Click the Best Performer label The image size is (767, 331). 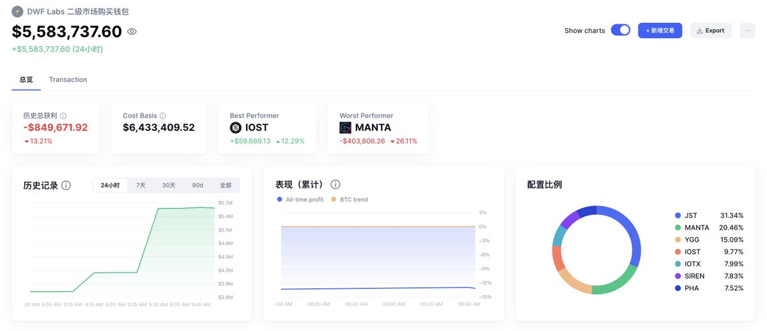[x=254, y=115]
